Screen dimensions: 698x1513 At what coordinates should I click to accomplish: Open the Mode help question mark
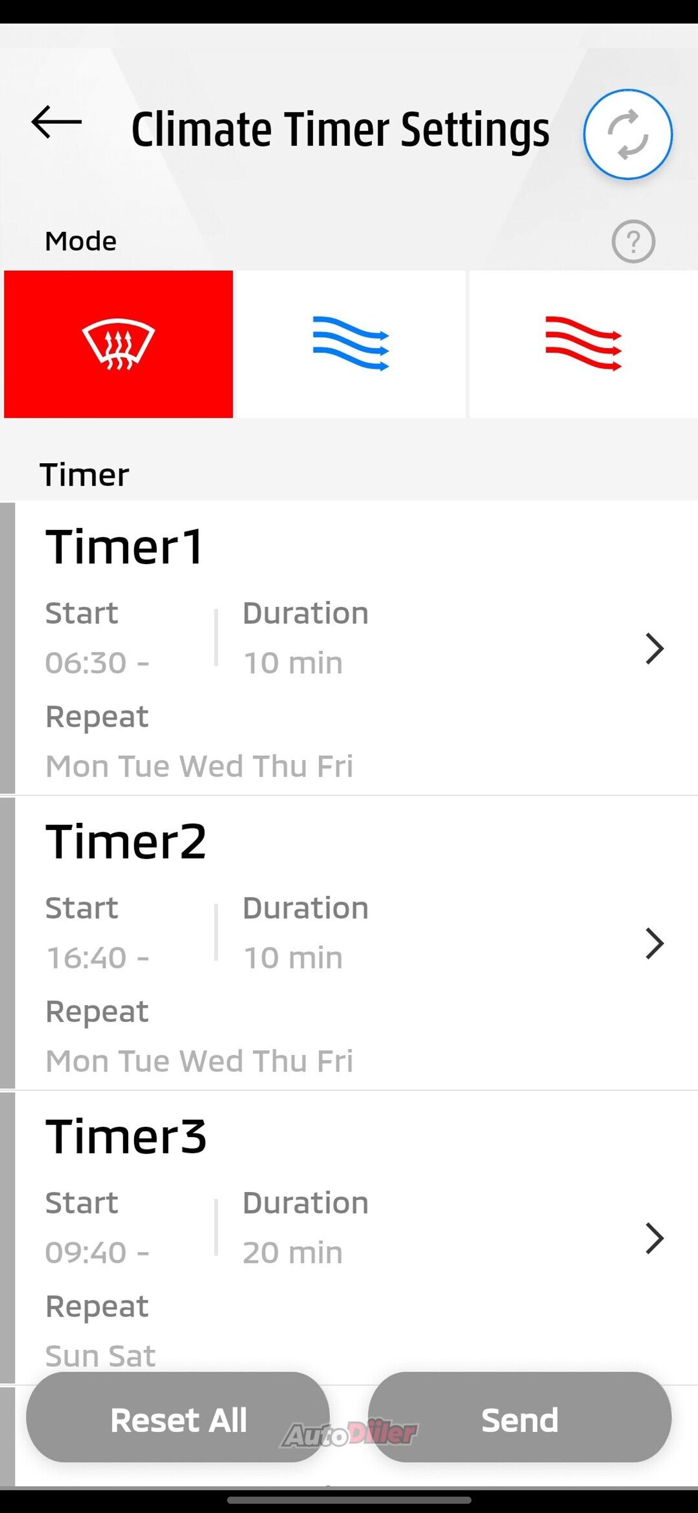(633, 241)
